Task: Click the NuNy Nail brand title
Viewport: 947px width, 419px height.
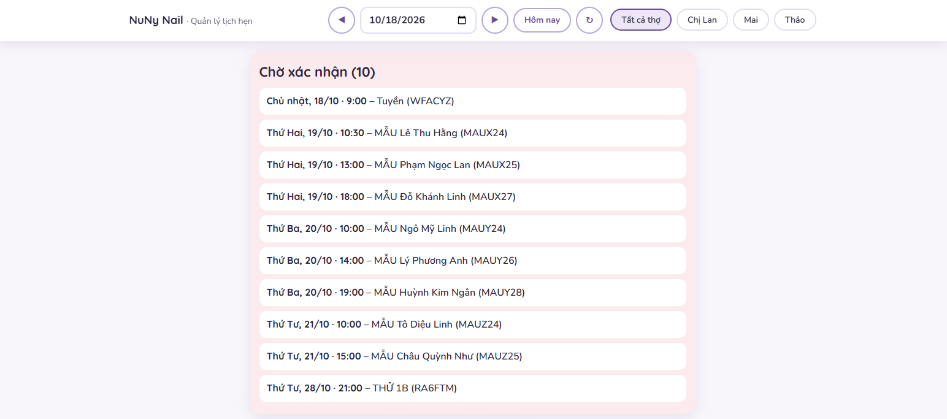Action: (156, 20)
